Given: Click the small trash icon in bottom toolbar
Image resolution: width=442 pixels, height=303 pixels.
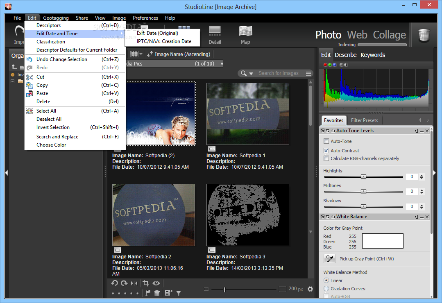Looking at the screenshot, I should 157,293.
